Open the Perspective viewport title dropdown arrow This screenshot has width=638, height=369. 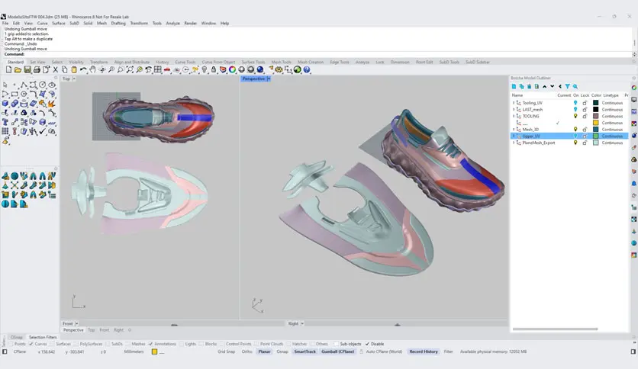268,79
